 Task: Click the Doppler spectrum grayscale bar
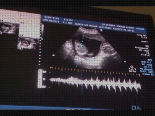(40, 79)
